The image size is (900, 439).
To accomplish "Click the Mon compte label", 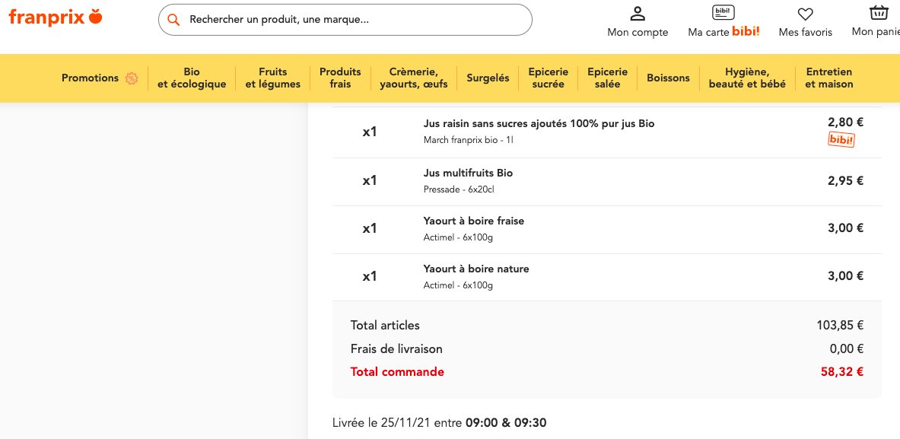I will [638, 33].
